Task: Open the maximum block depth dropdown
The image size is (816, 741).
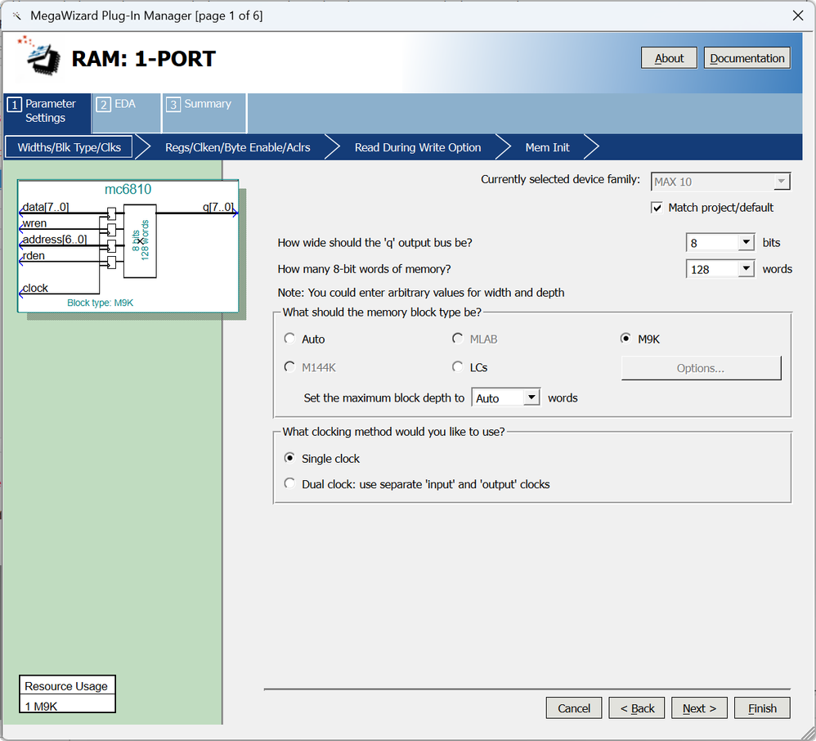Action: click(x=531, y=398)
